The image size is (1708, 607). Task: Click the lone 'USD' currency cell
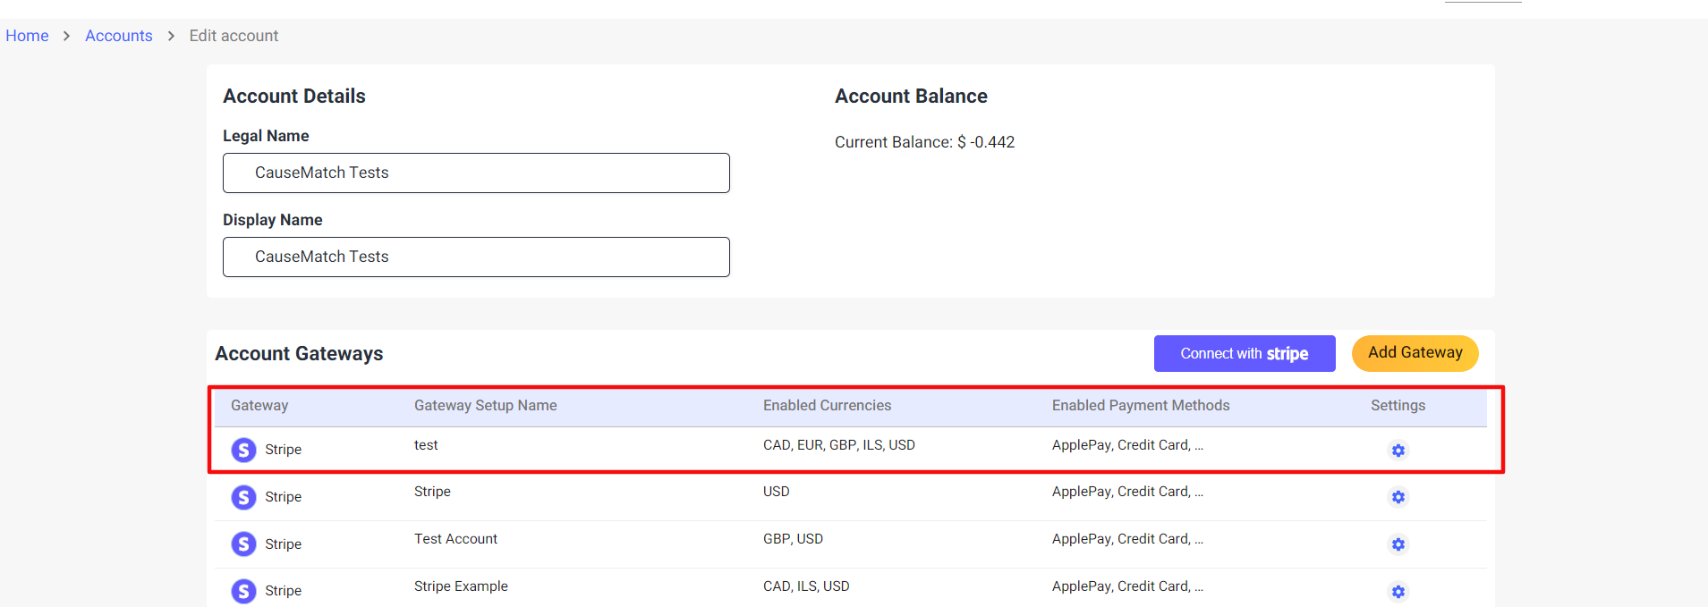pyautogui.click(x=777, y=492)
